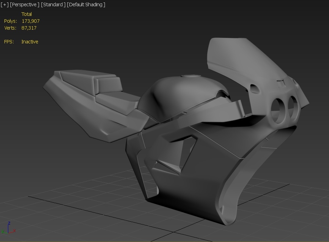The width and height of the screenshot is (329, 242).
Task: Open the [+] viewport general menu
Action: point(4,4)
